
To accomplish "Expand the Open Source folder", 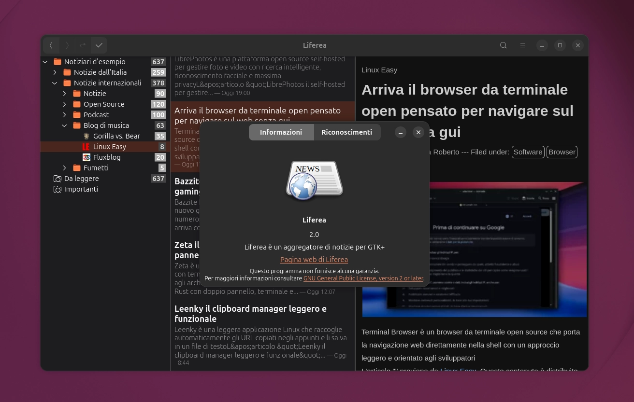I will pos(64,104).
